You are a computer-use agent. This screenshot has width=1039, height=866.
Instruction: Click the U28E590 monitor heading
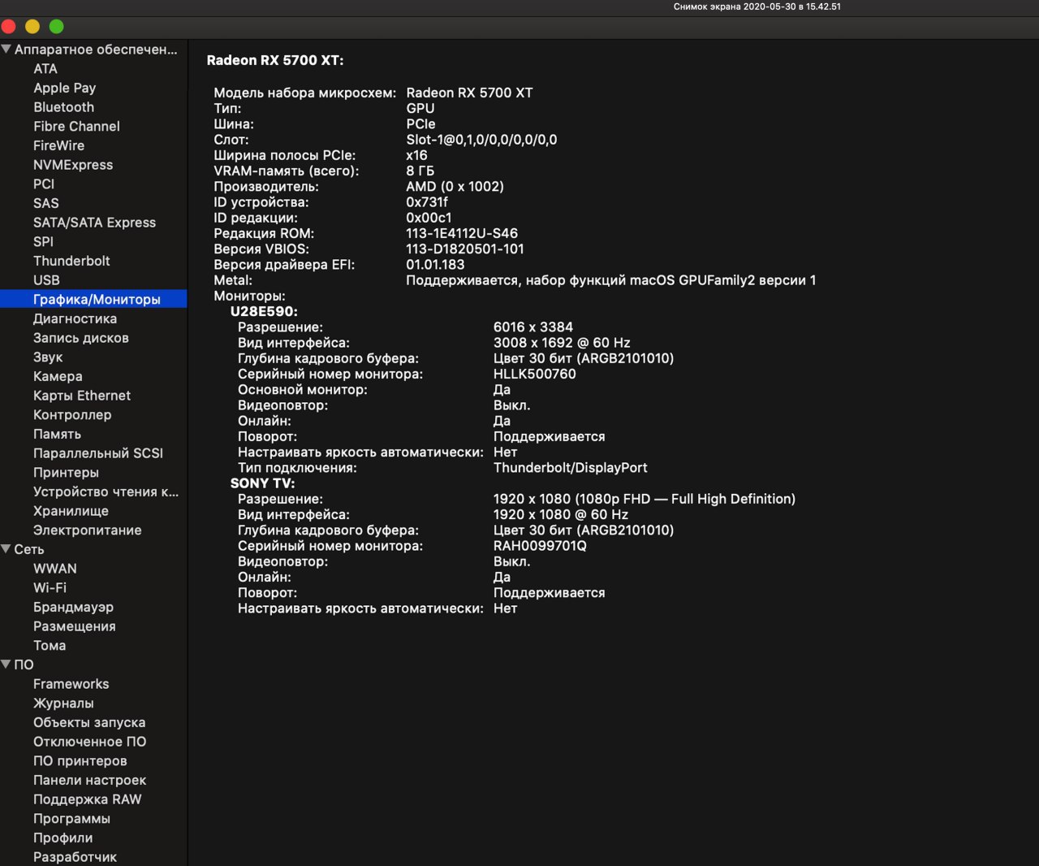264,312
